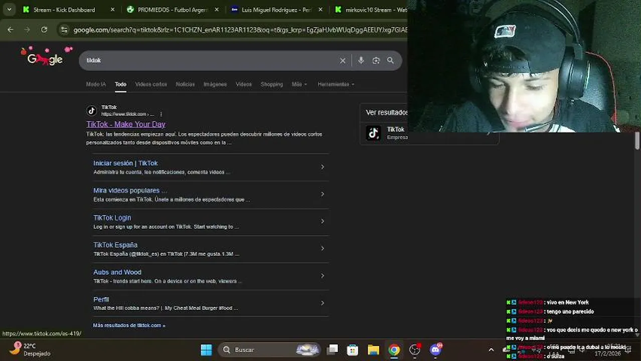This screenshot has height=361, width=641.
Task: Click the Google doodle logo
Action: click(46, 57)
